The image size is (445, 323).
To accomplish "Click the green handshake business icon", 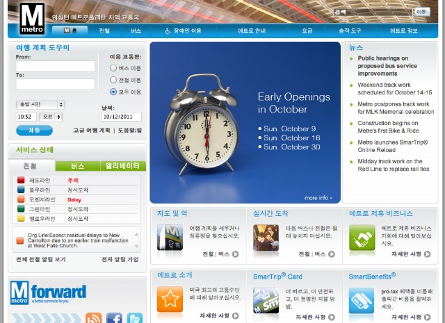I will point(362,238).
